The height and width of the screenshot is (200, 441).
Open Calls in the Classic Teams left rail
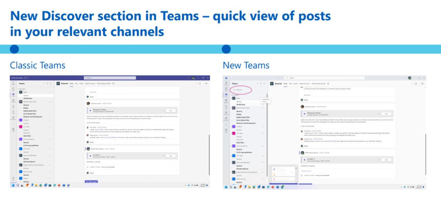click(x=13, y=107)
